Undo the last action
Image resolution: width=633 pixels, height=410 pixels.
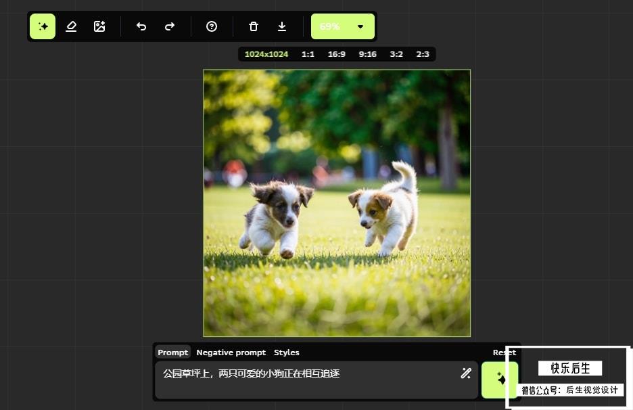tap(141, 26)
